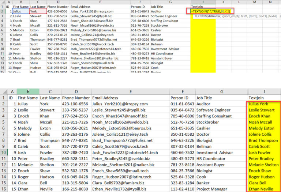Click the 'Banker' job title cell

coord(222,183)
